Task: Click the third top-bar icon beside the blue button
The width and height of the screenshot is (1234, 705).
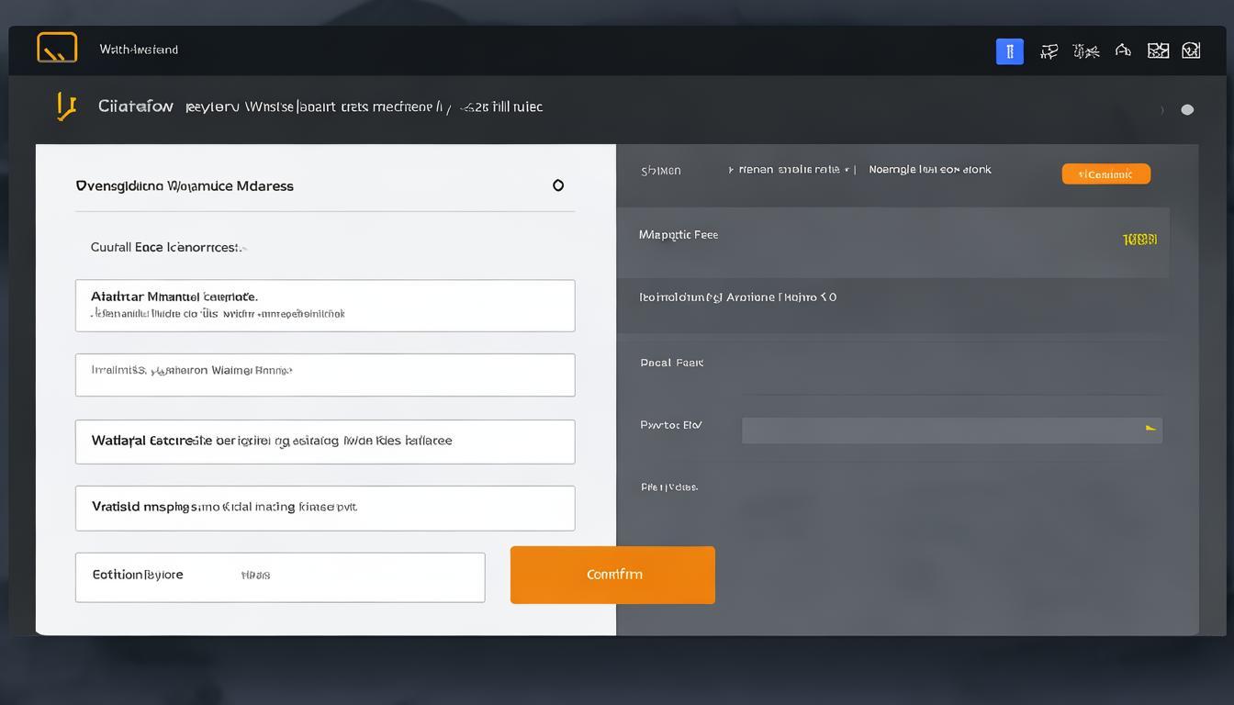Action: [x=1086, y=51]
